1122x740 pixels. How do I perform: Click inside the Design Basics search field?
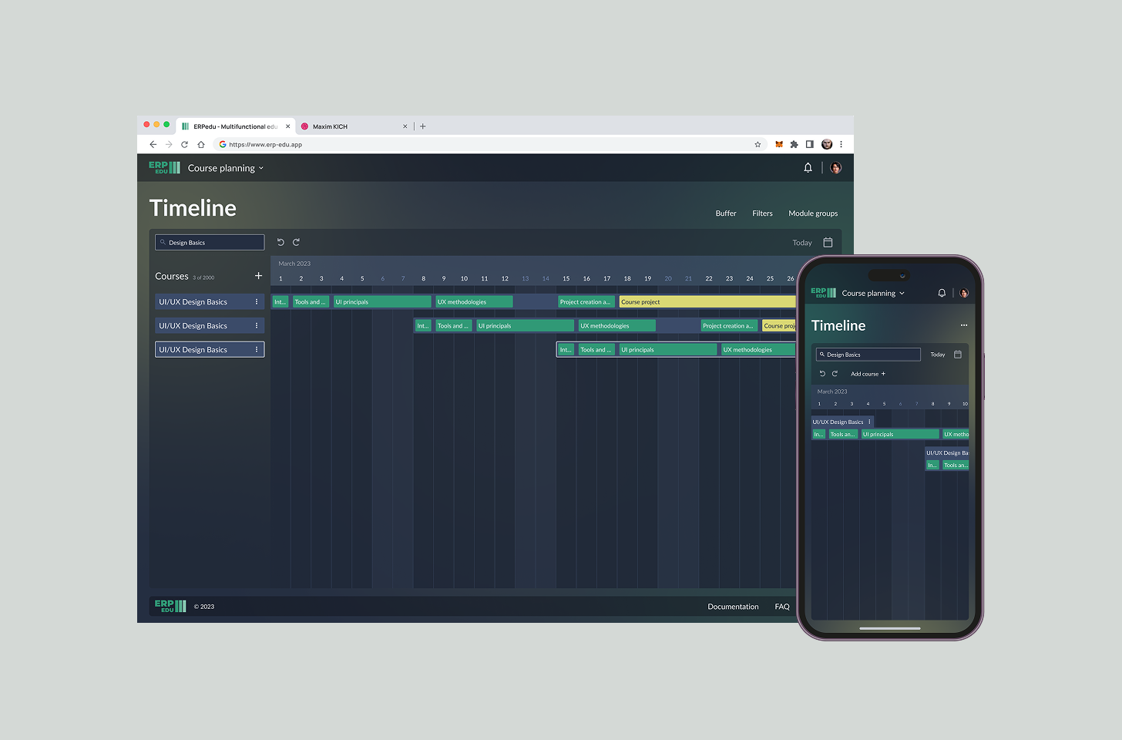pos(208,242)
